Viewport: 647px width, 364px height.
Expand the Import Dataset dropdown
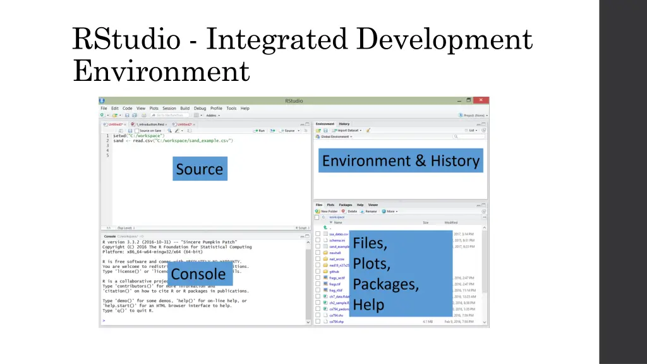[x=347, y=130]
